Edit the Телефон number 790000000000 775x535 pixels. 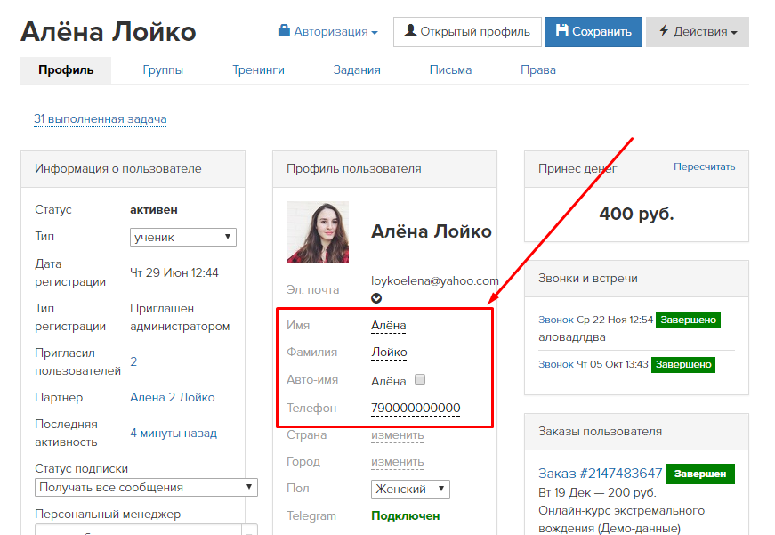pos(416,408)
